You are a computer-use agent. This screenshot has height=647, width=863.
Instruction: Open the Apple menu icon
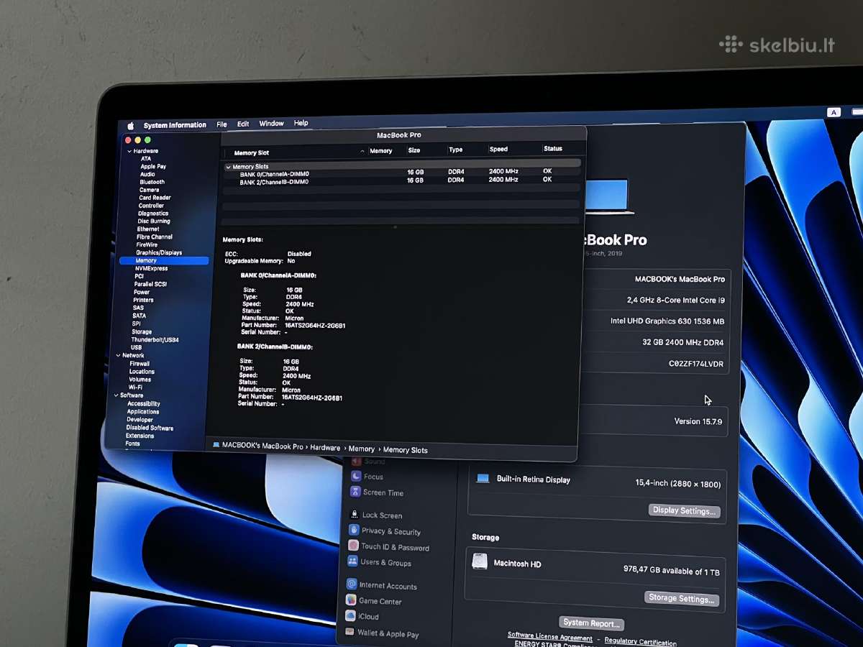point(131,126)
